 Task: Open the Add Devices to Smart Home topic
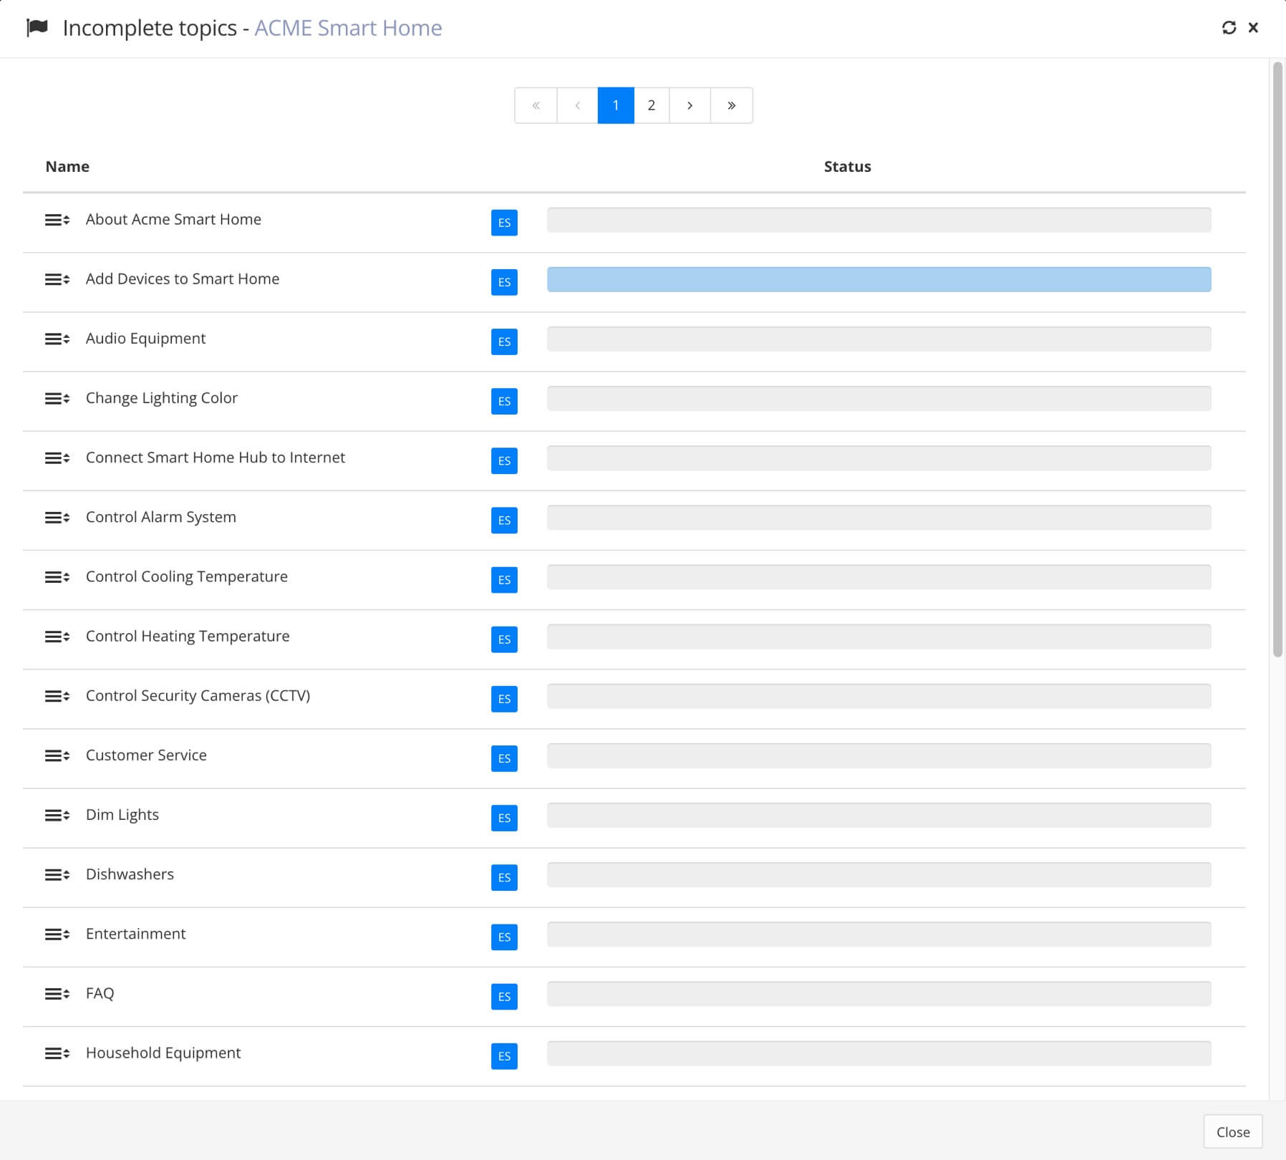(182, 279)
